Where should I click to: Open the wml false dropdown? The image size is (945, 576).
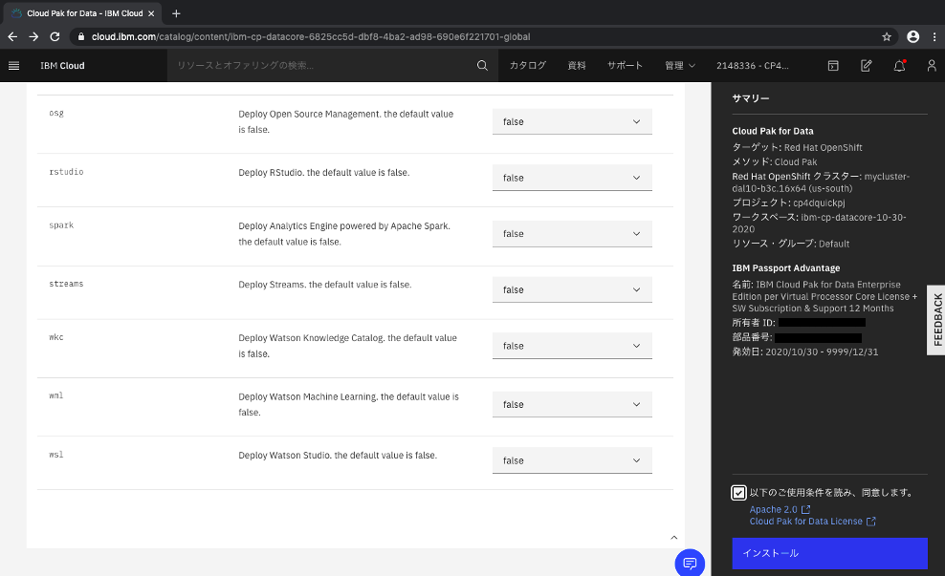[x=572, y=404]
